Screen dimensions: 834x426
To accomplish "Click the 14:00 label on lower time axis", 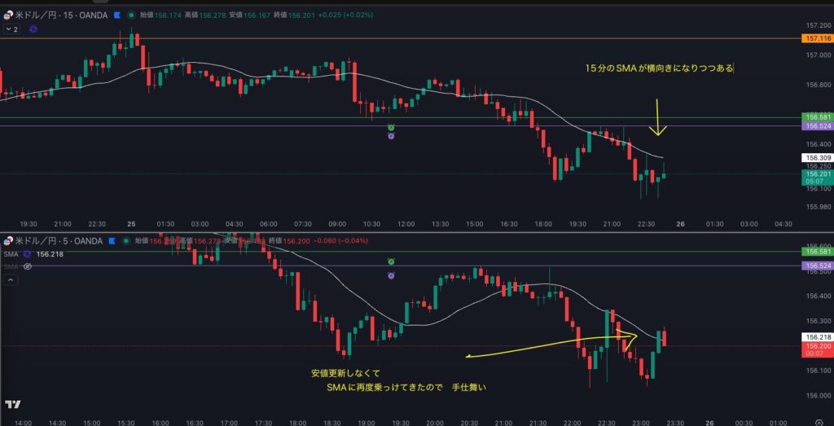I will pos(22,423).
